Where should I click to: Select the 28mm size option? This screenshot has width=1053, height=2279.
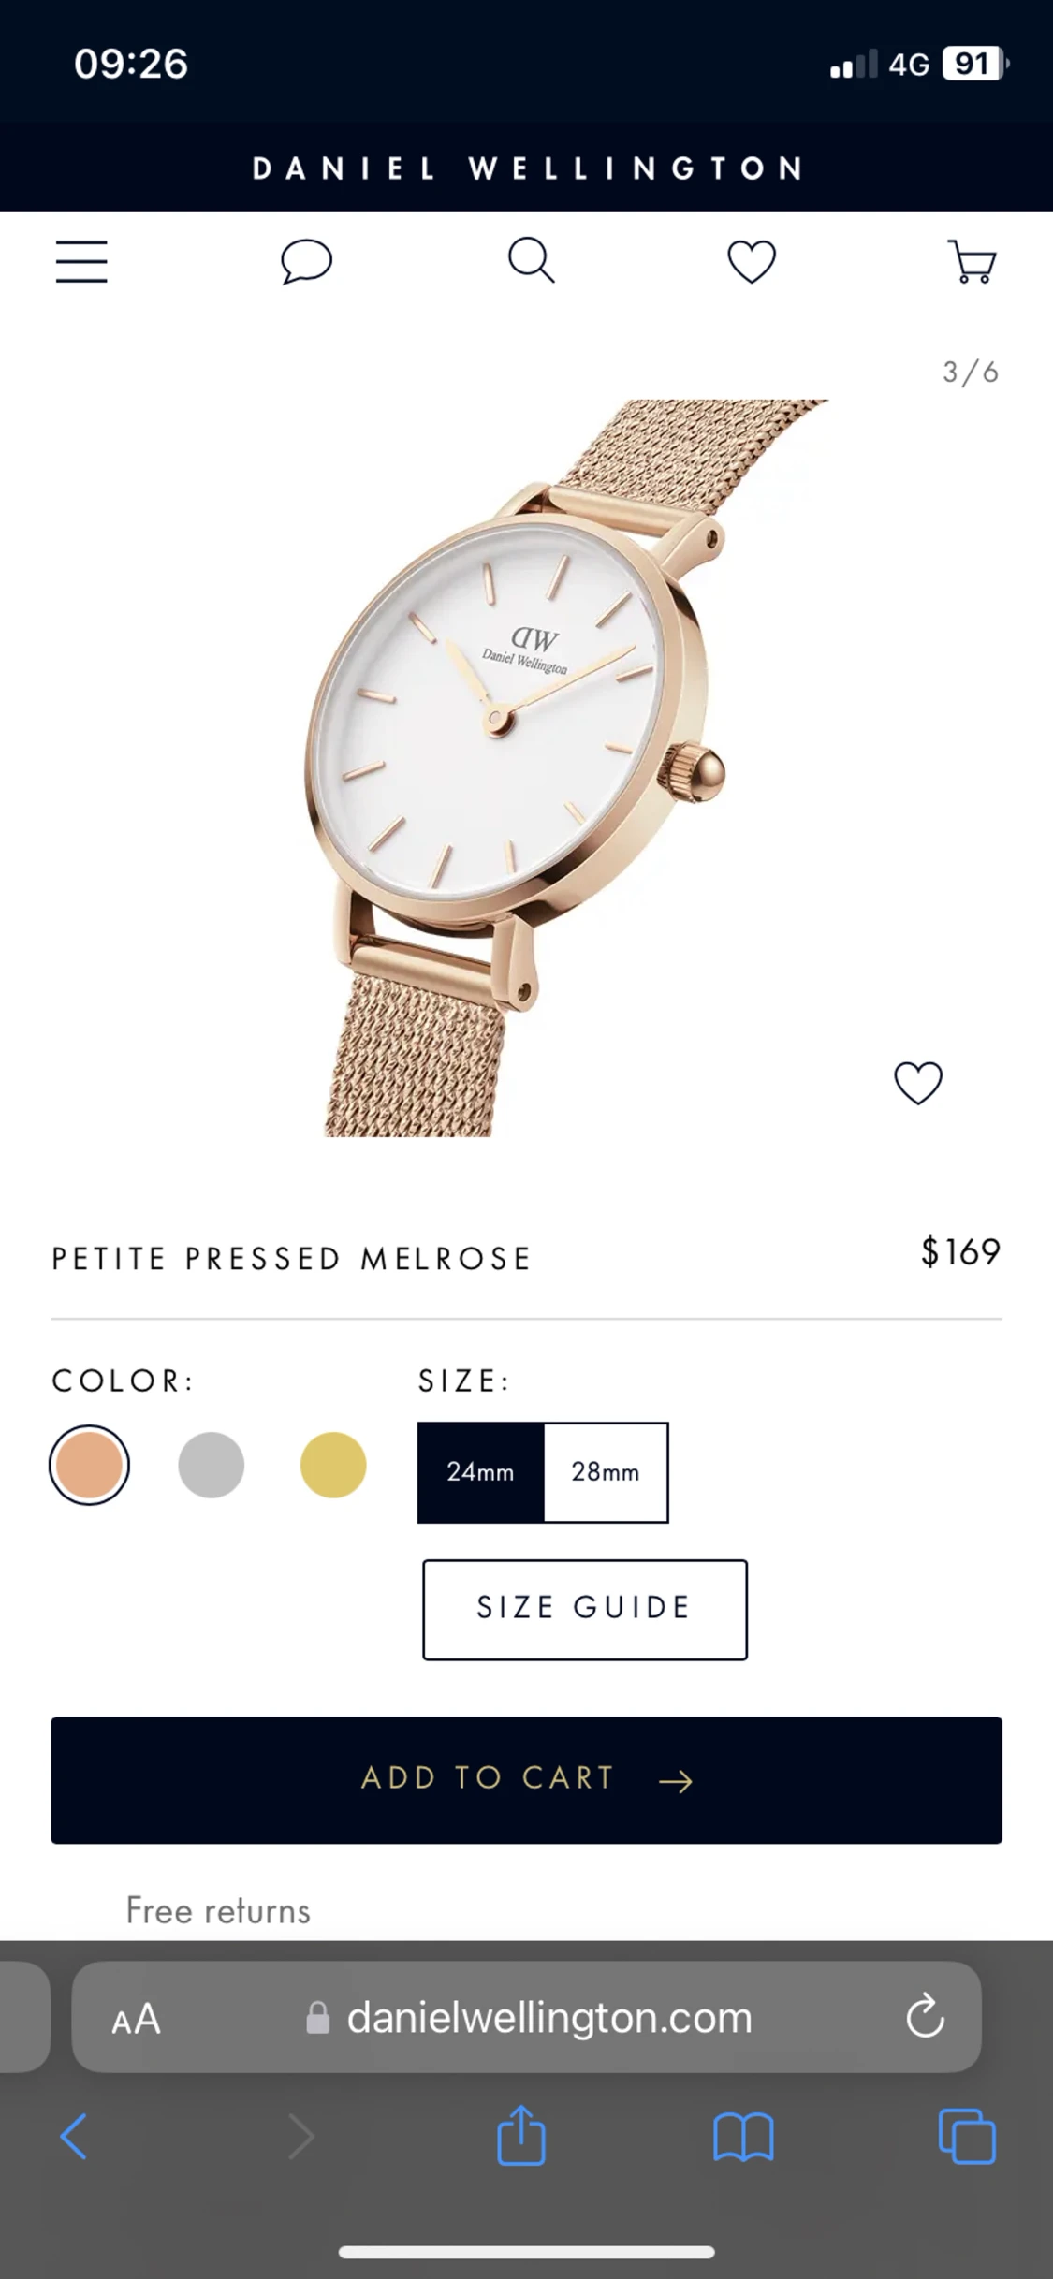[x=606, y=1472]
